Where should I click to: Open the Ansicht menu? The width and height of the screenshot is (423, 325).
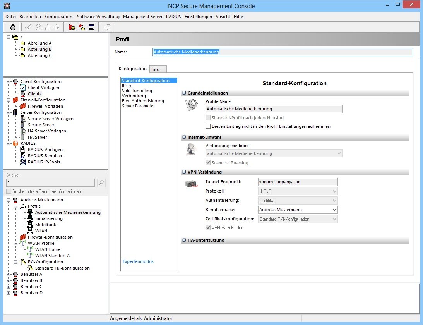click(223, 17)
